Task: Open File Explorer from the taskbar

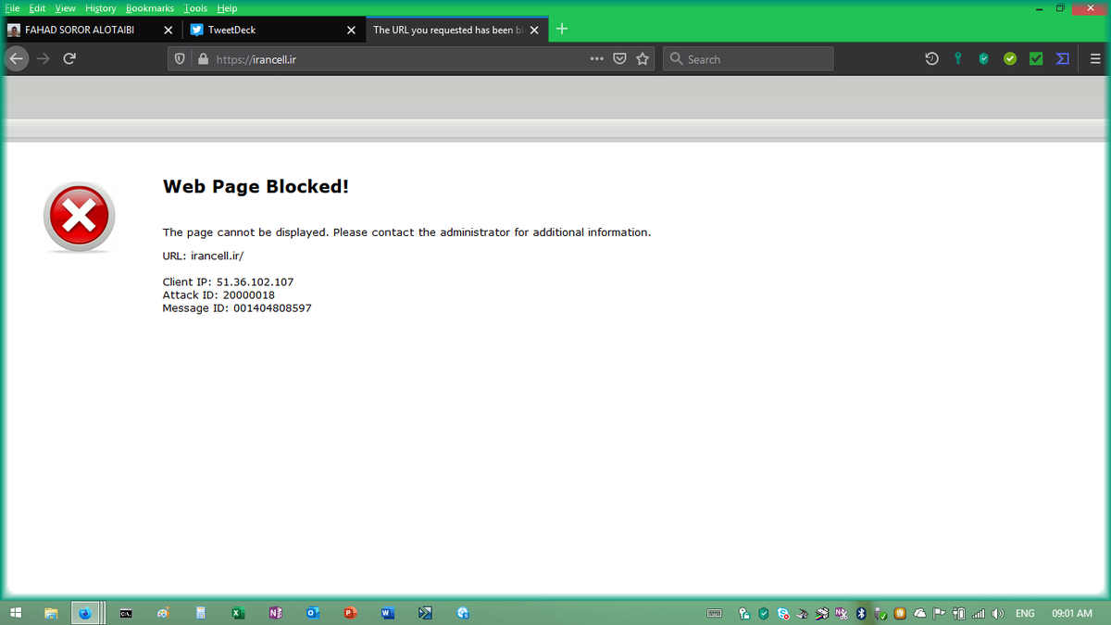Action: pos(51,613)
